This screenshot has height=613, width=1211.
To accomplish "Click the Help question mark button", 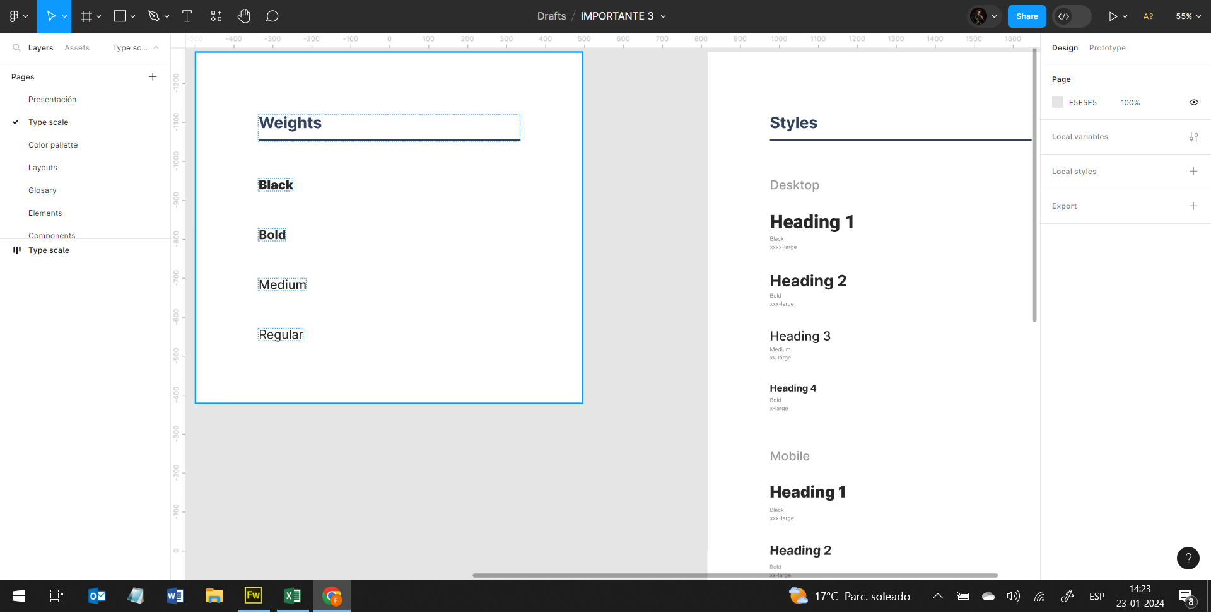I will 1188,558.
